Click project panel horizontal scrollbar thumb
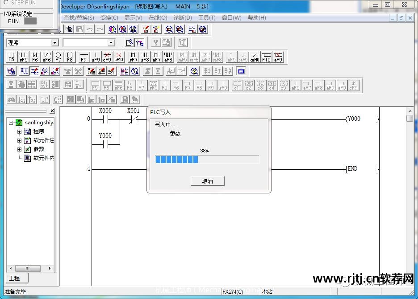 coord(28,268)
